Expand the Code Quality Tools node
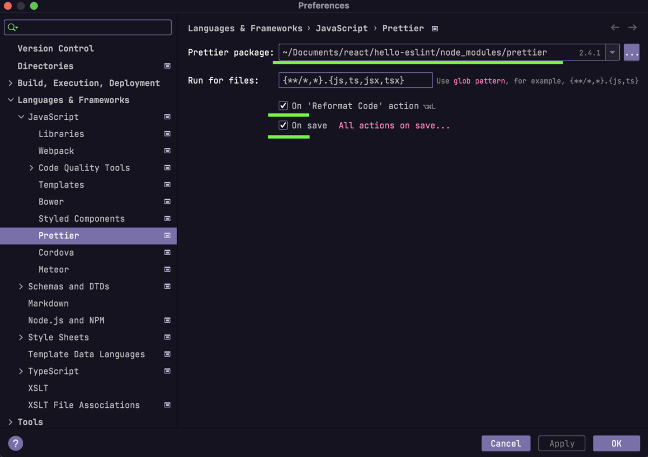The image size is (648, 457). coord(31,168)
